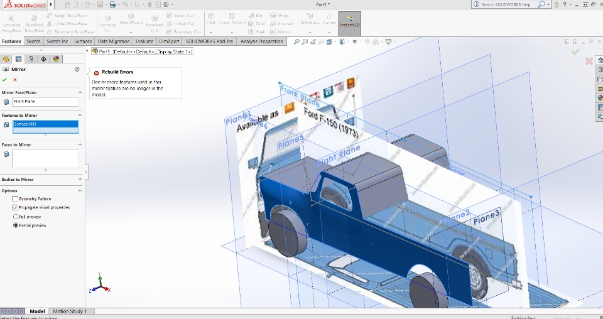
Task: Click the Undo icon
Action: (124, 4)
